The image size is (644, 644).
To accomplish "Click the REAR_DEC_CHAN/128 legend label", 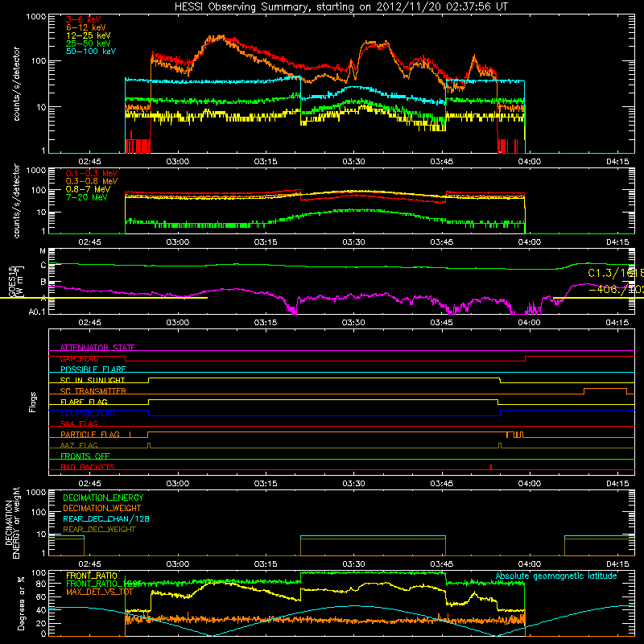I will pos(106,519).
